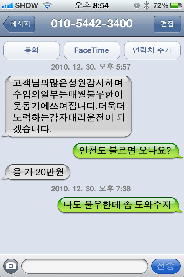This screenshot has height=277, width=184.
Task: Focus the message text input field
Action: pos(85,266)
